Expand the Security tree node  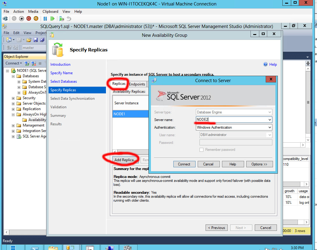pyautogui.click(x=13, y=98)
